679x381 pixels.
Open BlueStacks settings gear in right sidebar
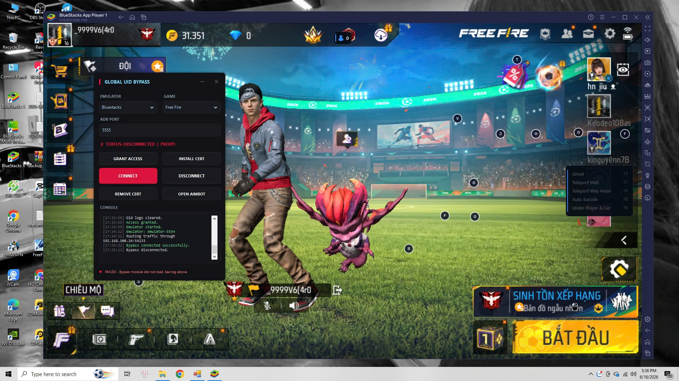(648, 319)
